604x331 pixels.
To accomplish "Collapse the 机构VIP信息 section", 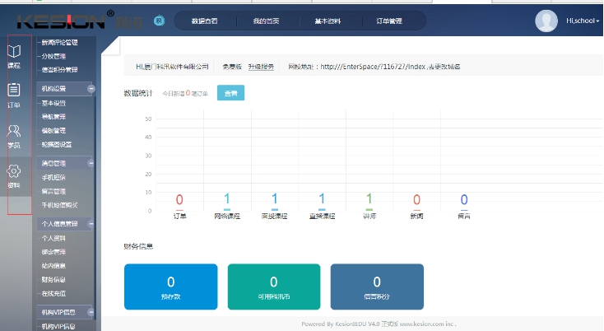I will point(91,312).
